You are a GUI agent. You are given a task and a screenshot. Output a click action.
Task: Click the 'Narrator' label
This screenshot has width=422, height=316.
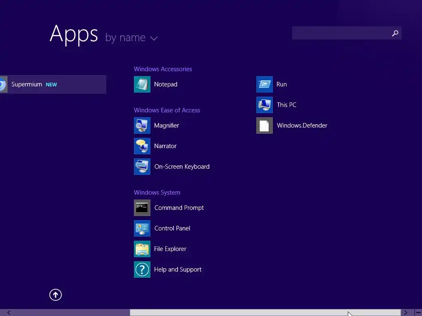coord(165,146)
